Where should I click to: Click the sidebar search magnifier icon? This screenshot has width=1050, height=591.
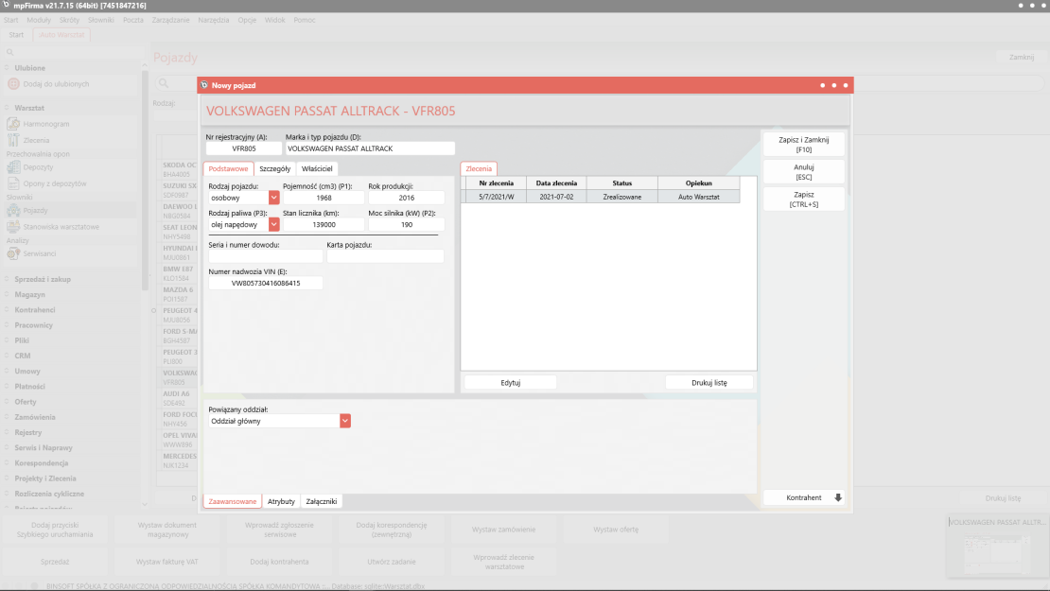[x=10, y=52]
